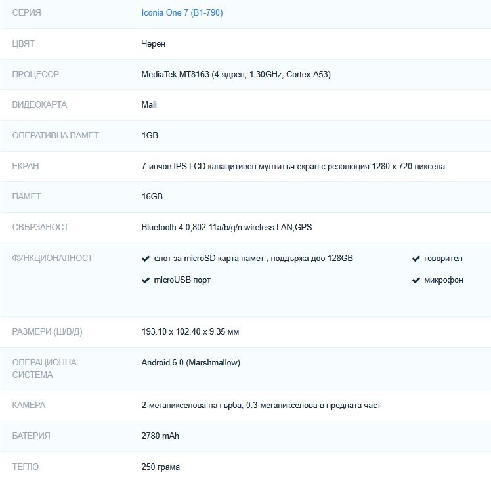Click the 193.10 x 102.40 x 9.35 мм value
Viewport: 491px width, 479px height.
190,331
